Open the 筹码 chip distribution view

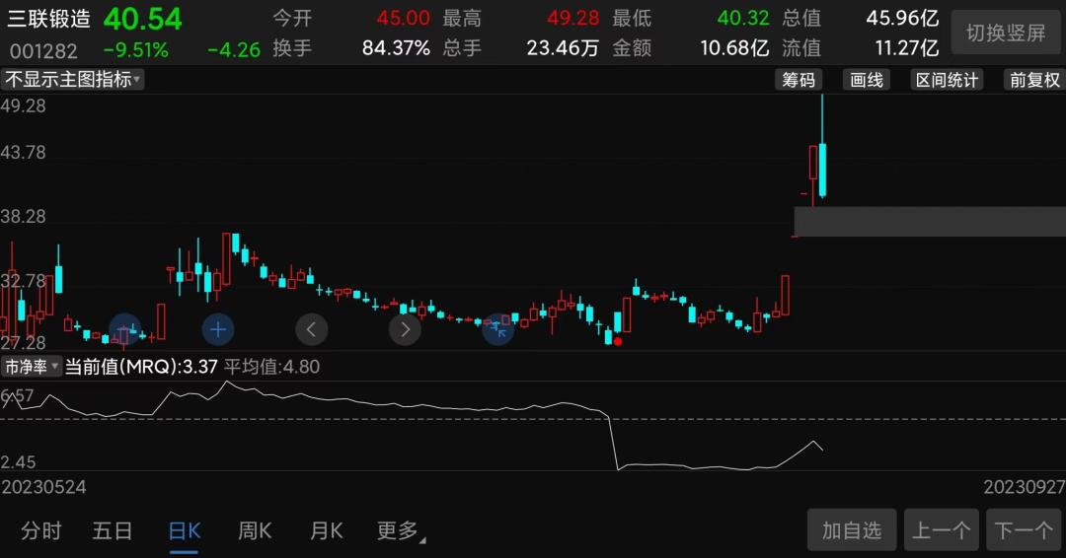[x=799, y=80]
